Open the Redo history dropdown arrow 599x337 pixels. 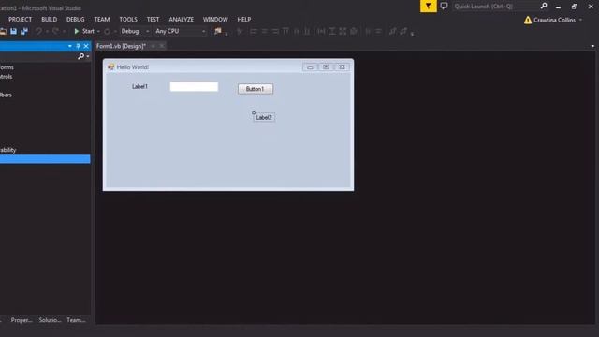point(65,31)
